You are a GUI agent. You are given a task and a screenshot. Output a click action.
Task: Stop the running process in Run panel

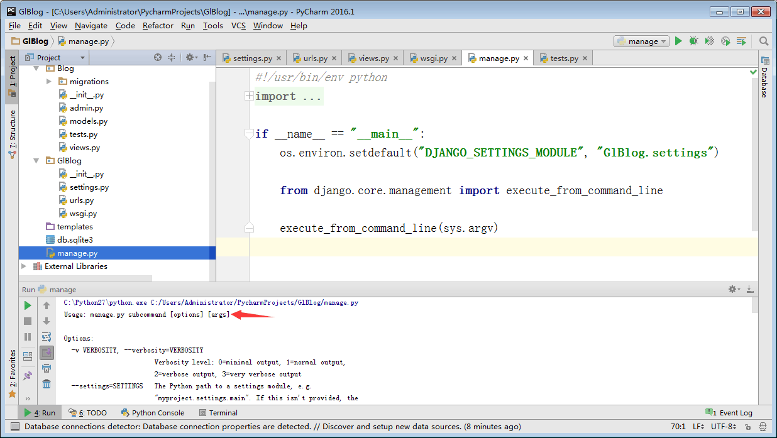[x=28, y=321]
